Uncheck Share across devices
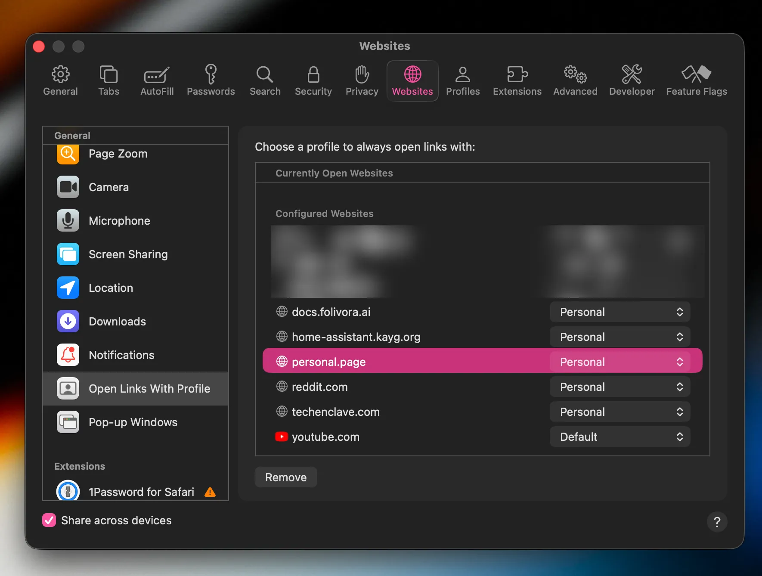Screen dimensions: 762x576 [49, 520]
